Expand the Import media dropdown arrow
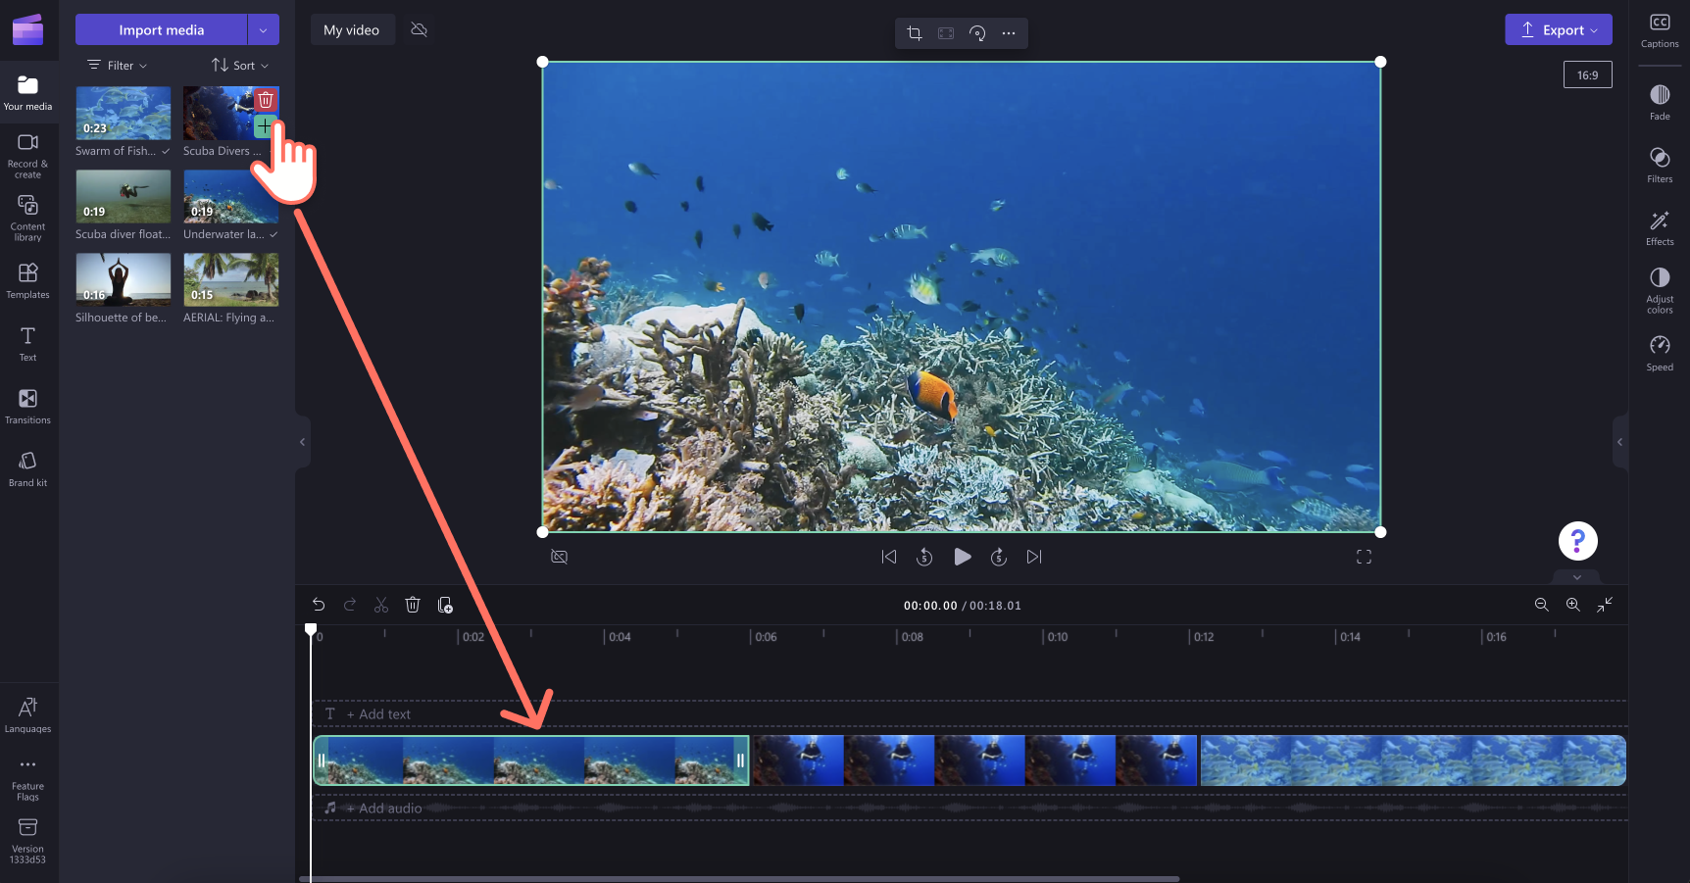This screenshot has width=1690, height=883. tap(264, 29)
